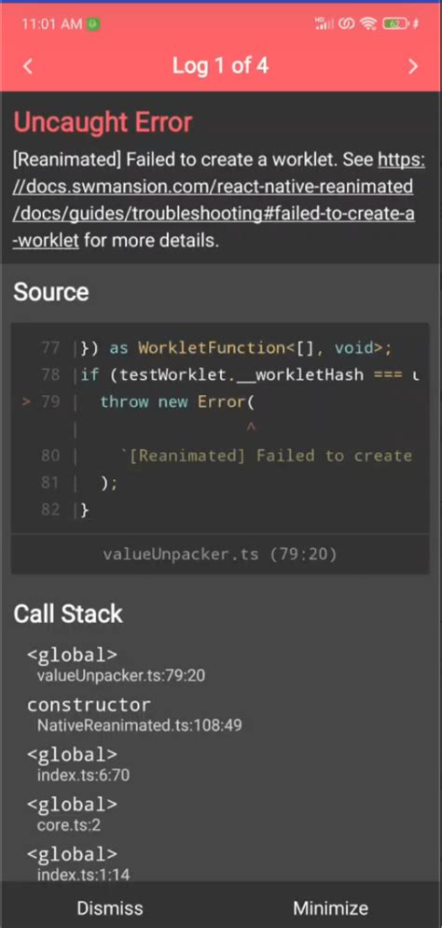Tap the "Log 1 of 4" header title
This screenshot has height=928, width=442.
coord(220,65)
